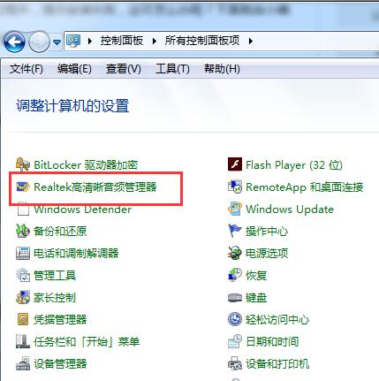Open the Flash Player icon
This screenshot has height=381, width=379.
click(x=235, y=164)
